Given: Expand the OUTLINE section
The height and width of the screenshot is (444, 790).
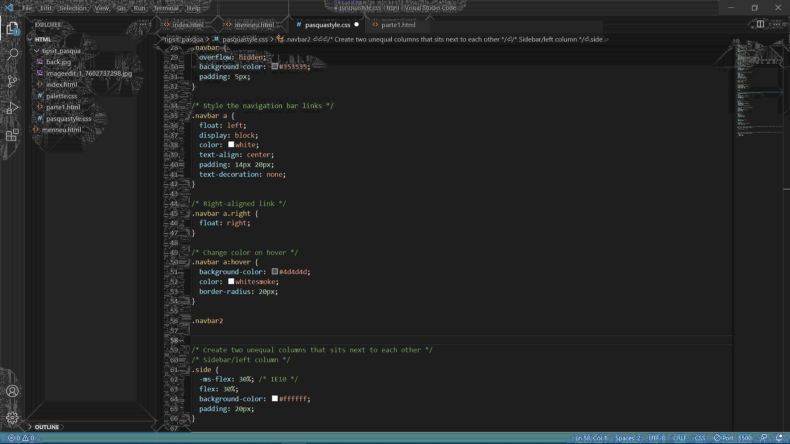Looking at the screenshot, I should (x=47, y=427).
